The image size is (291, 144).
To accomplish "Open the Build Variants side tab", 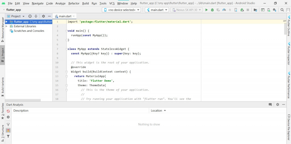I will (2, 87).
